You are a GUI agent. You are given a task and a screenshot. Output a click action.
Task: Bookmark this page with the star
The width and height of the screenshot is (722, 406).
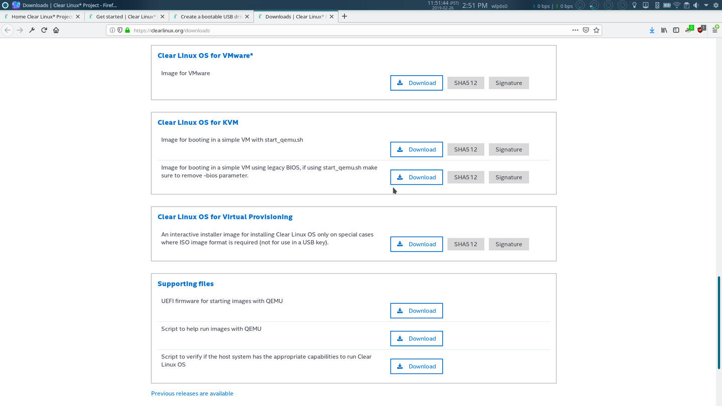click(596, 30)
